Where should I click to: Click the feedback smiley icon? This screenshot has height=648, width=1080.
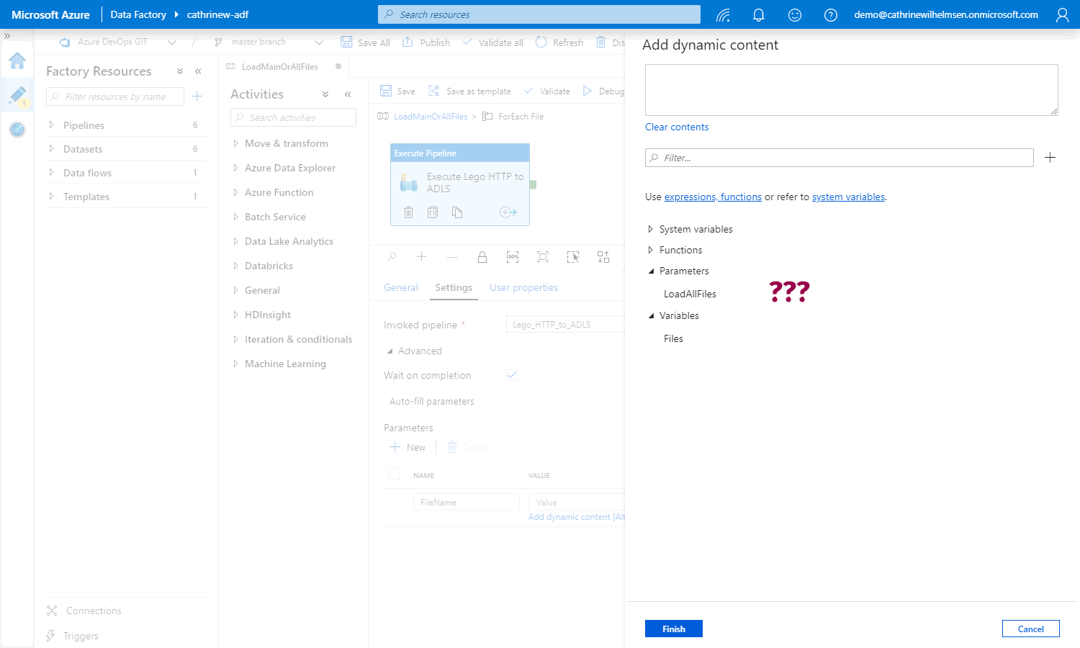coord(795,15)
